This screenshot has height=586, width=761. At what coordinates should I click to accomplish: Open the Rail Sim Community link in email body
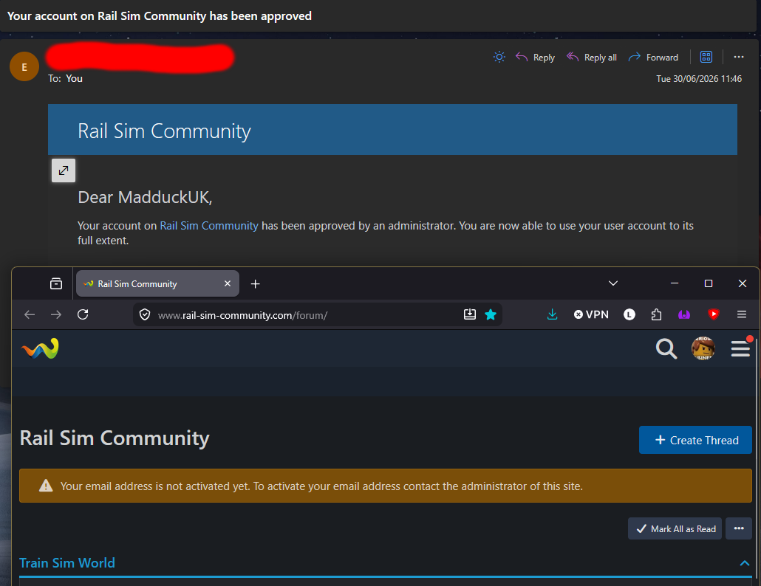pos(209,226)
